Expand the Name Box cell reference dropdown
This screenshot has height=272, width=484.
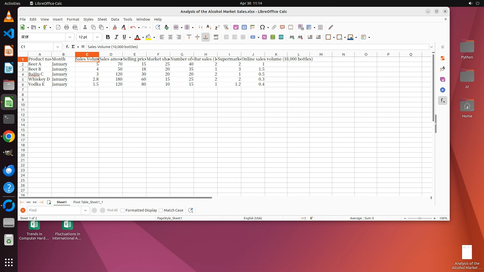(x=58, y=47)
